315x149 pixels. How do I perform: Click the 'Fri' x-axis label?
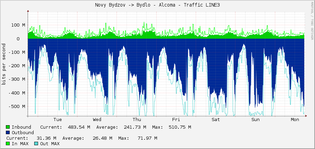point(176,120)
